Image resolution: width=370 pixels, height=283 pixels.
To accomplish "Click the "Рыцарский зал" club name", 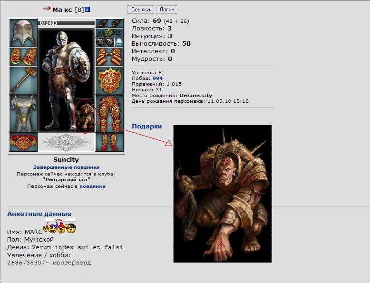I will click(66, 180).
